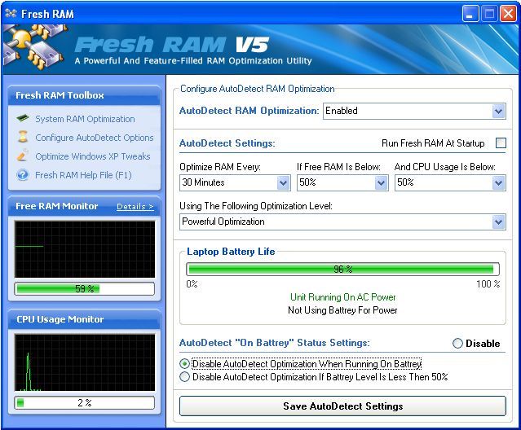
Task: Click the Fresh RAM title bar app icon
Action: pos(11,13)
